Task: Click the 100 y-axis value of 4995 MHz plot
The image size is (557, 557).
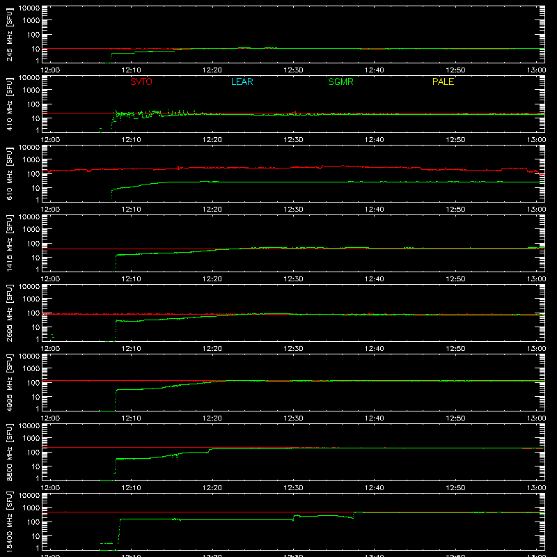Action: click(x=33, y=382)
